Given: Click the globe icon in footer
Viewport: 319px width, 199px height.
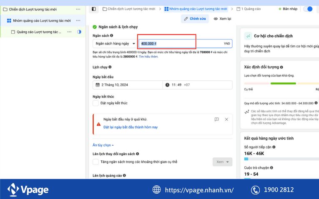Looking at the screenshot, I should 156,190.
